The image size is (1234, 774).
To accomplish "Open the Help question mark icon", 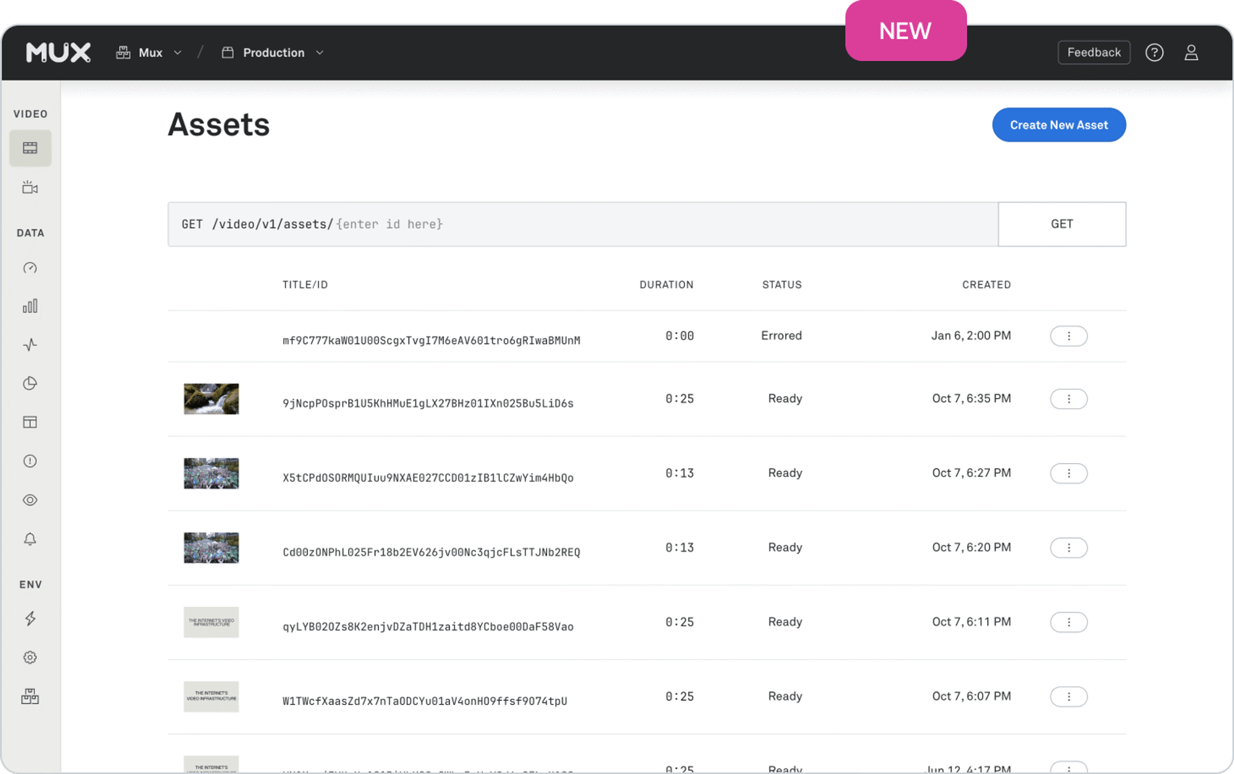I will (1154, 53).
